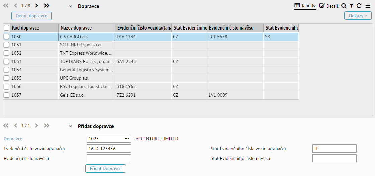Select the SCHENKER spol.s r.o. cell
The height and width of the screenshot is (176, 375).
(87, 45)
